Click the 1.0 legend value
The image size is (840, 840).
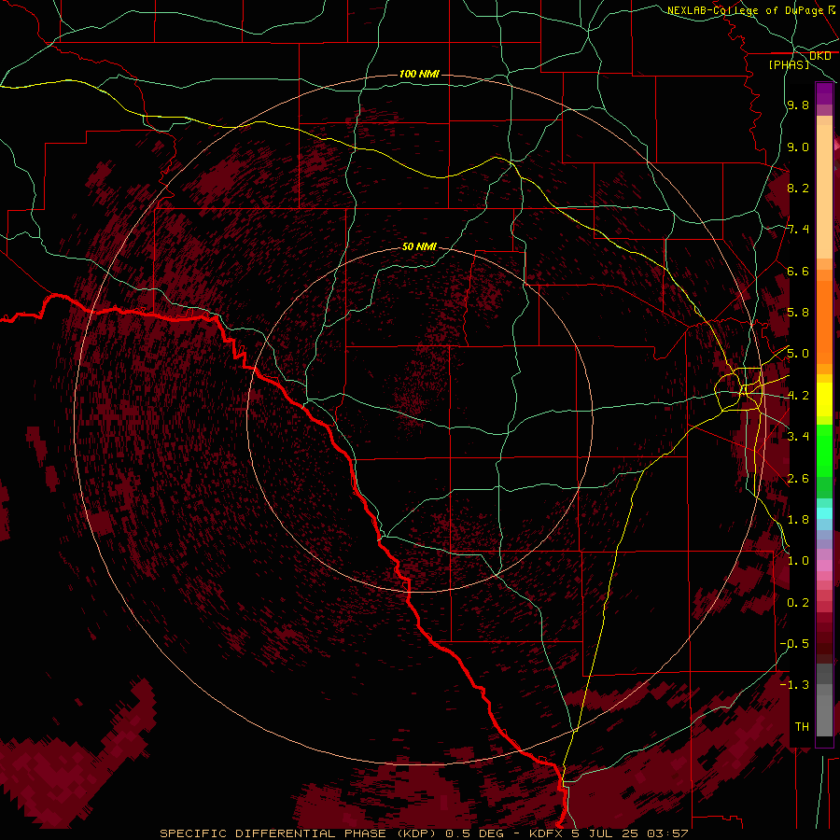click(x=798, y=561)
